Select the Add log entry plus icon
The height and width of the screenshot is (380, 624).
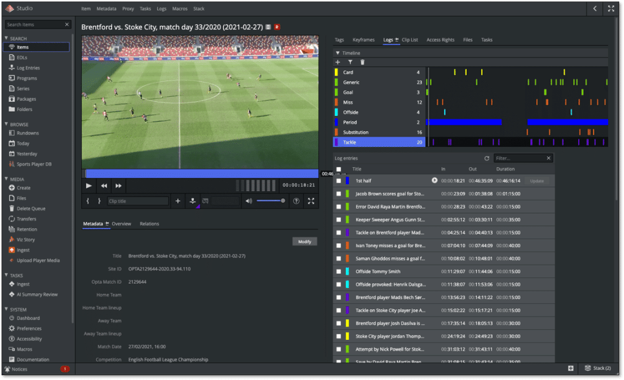click(x=177, y=200)
